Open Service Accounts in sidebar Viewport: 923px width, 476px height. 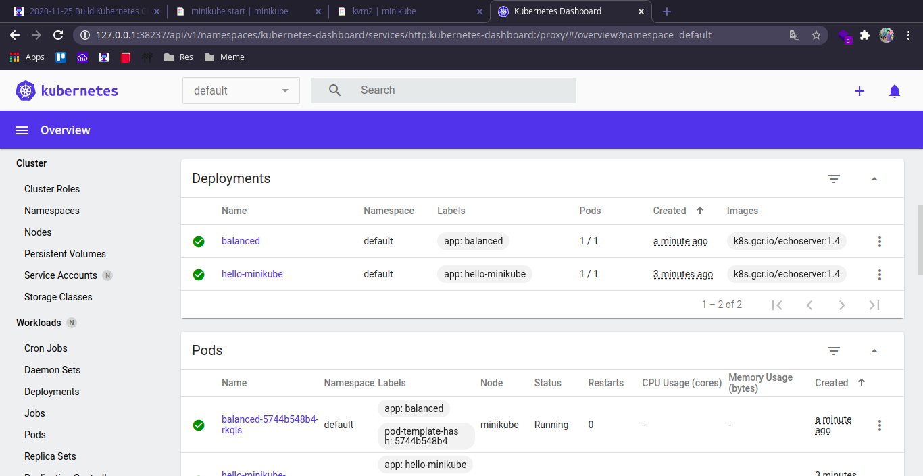point(61,275)
